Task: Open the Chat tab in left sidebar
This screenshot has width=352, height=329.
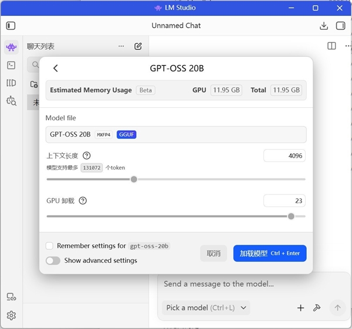Action: [11, 47]
